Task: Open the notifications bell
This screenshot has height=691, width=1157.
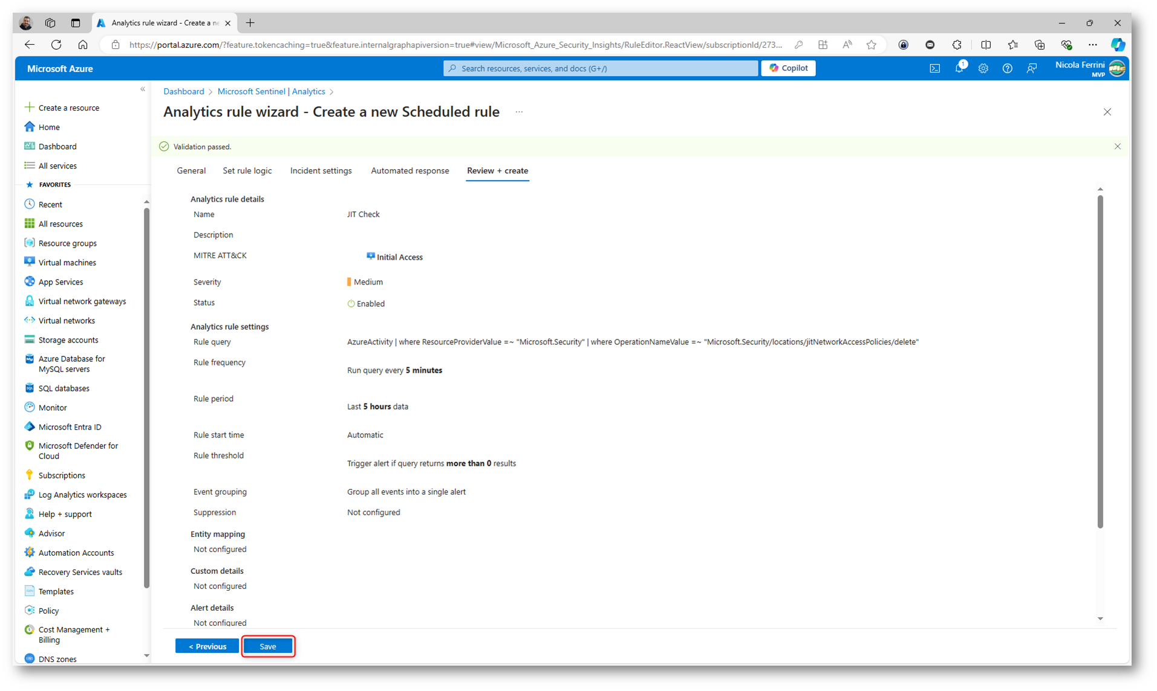Action: coord(959,68)
